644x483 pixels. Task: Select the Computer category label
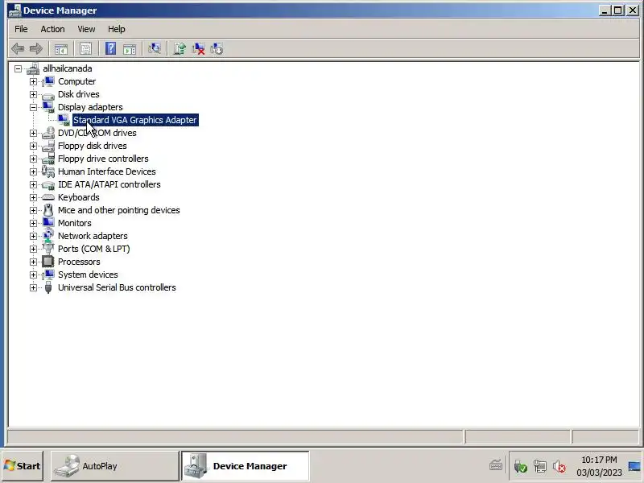pyautogui.click(x=76, y=81)
